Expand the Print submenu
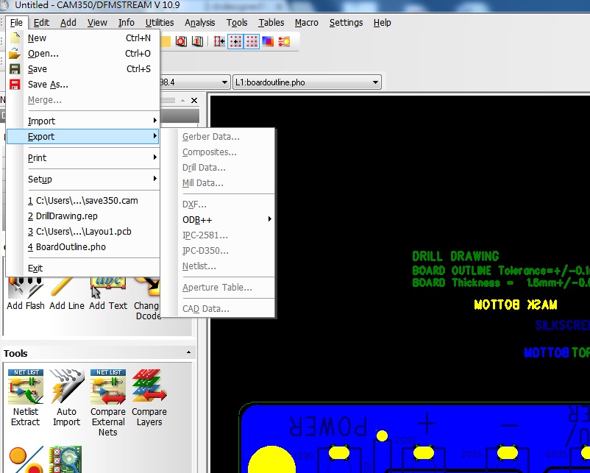 point(83,157)
